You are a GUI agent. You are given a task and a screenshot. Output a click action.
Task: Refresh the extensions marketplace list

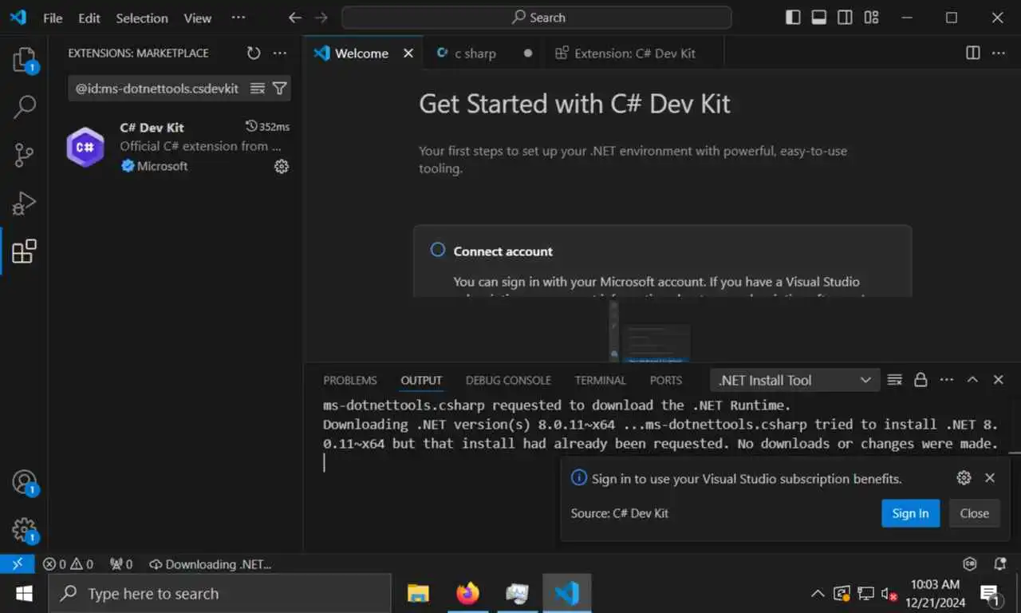tap(254, 53)
